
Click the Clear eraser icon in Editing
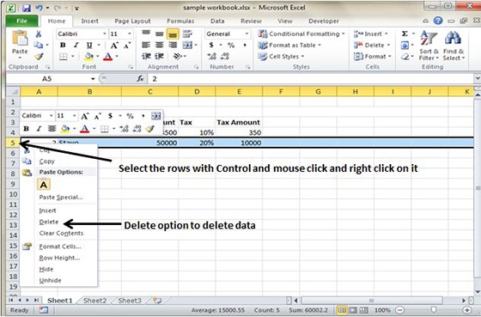[x=405, y=57]
